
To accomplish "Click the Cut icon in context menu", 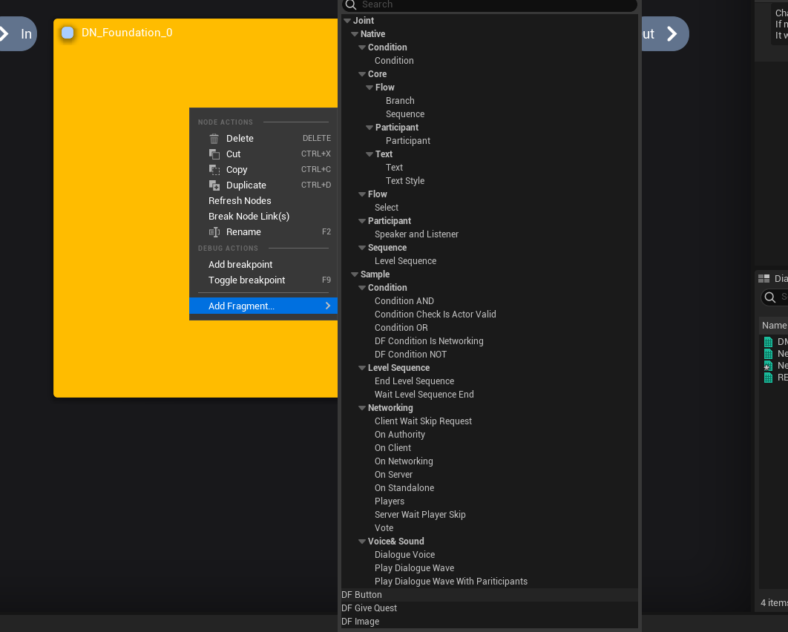I will [214, 154].
